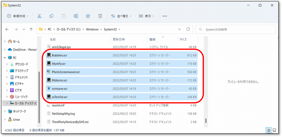Open address bar history dropdown chevron
Image resolution: width=282 pixels, height=137 pixels.
(x=179, y=29)
